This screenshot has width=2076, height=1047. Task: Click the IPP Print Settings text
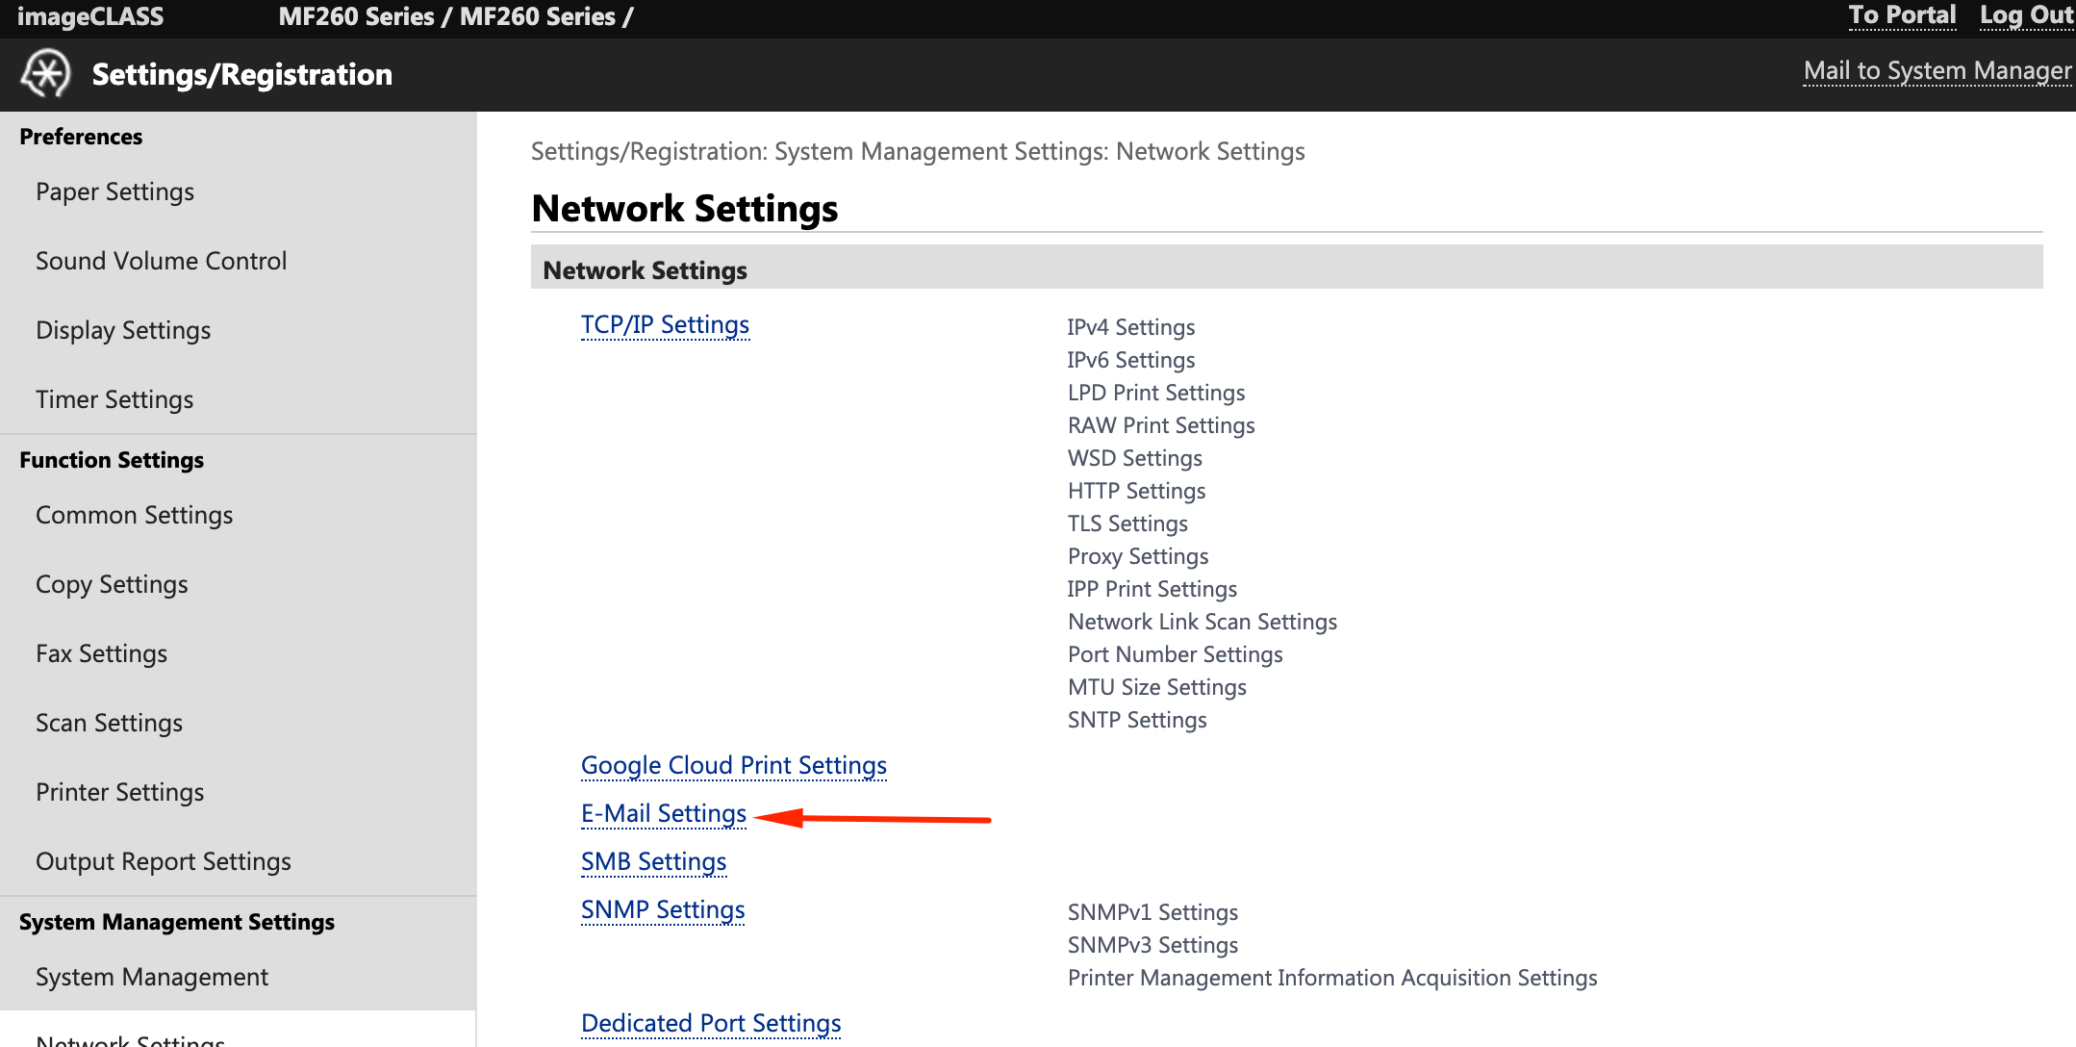pyautogui.click(x=1152, y=589)
